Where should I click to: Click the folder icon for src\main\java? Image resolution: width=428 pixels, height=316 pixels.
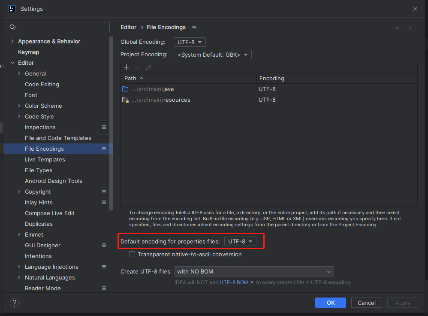125,89
